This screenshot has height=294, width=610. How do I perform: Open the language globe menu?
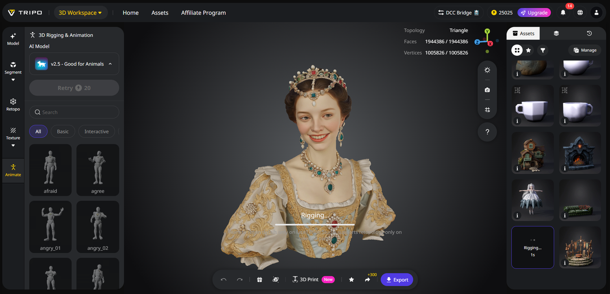[580, 13]
